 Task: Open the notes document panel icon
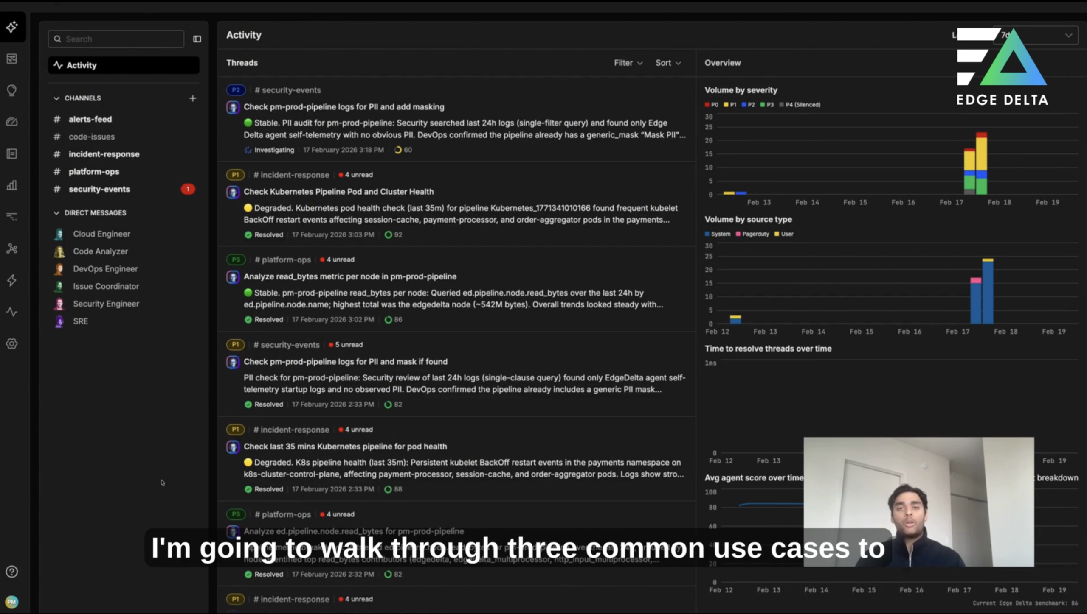point(12,153)
